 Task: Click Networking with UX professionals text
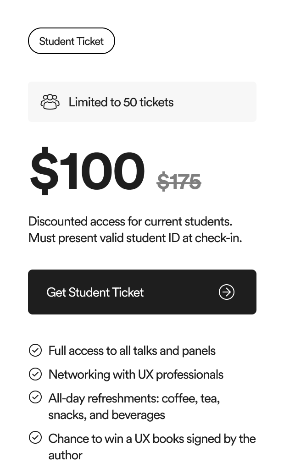[136, 375]
